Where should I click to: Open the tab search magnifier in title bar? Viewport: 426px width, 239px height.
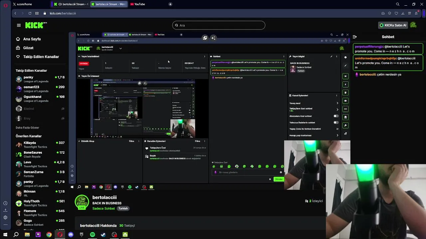(398, 4)
